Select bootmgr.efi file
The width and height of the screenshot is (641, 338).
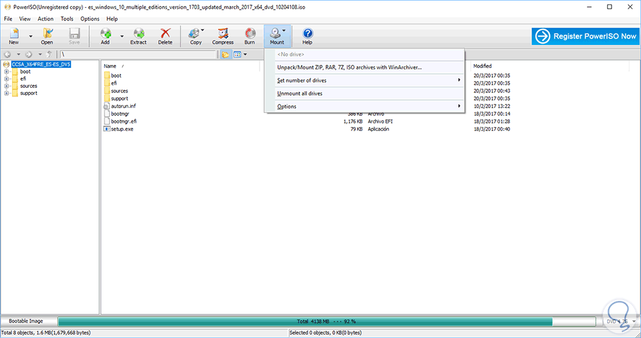(x=124, y=121)
